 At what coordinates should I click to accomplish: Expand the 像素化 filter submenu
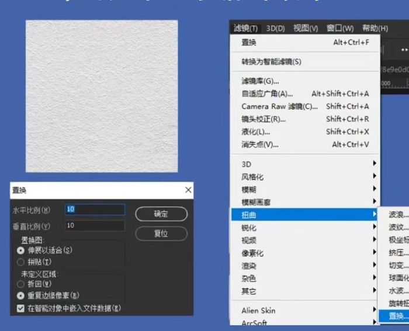252,253
